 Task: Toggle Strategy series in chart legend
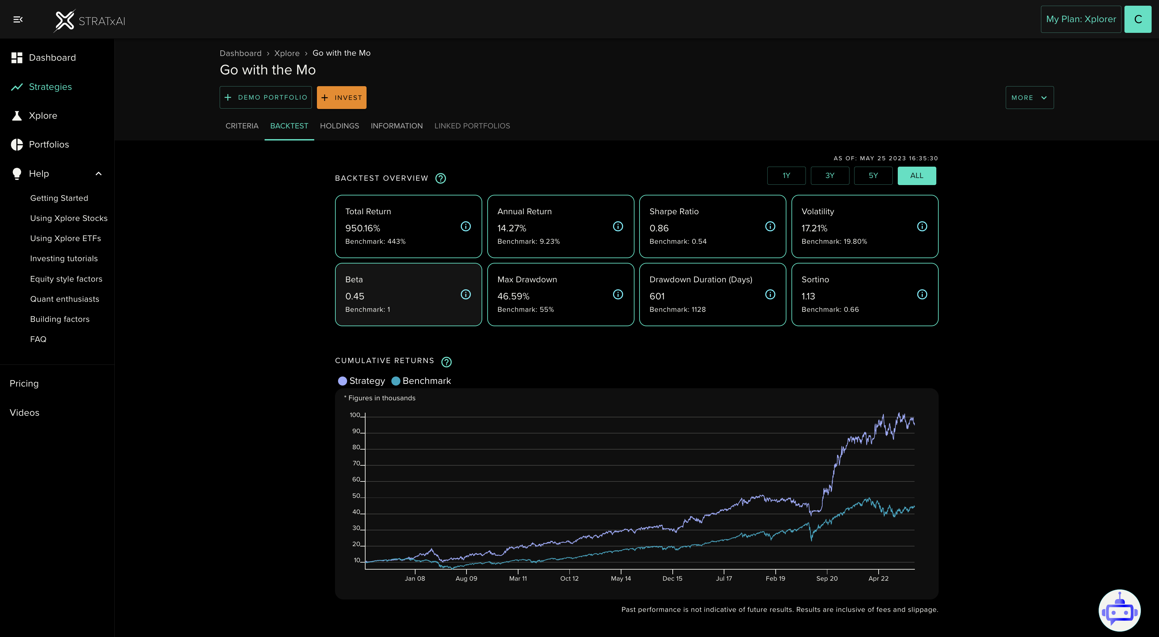tap(361, 381)
